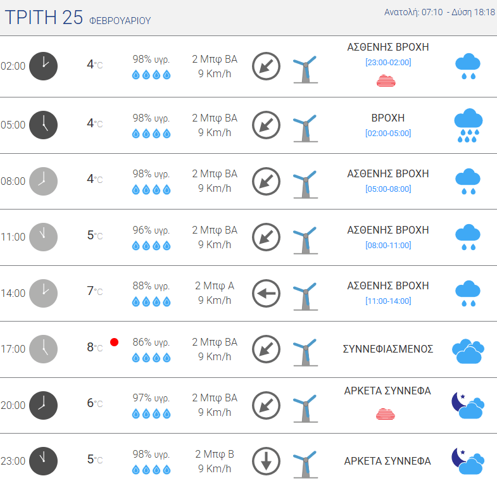Click the [11:00-14:00] time range link

(388, 301)
